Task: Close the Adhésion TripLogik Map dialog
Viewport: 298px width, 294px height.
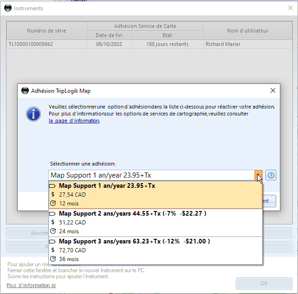Action: tap(273, 90)
